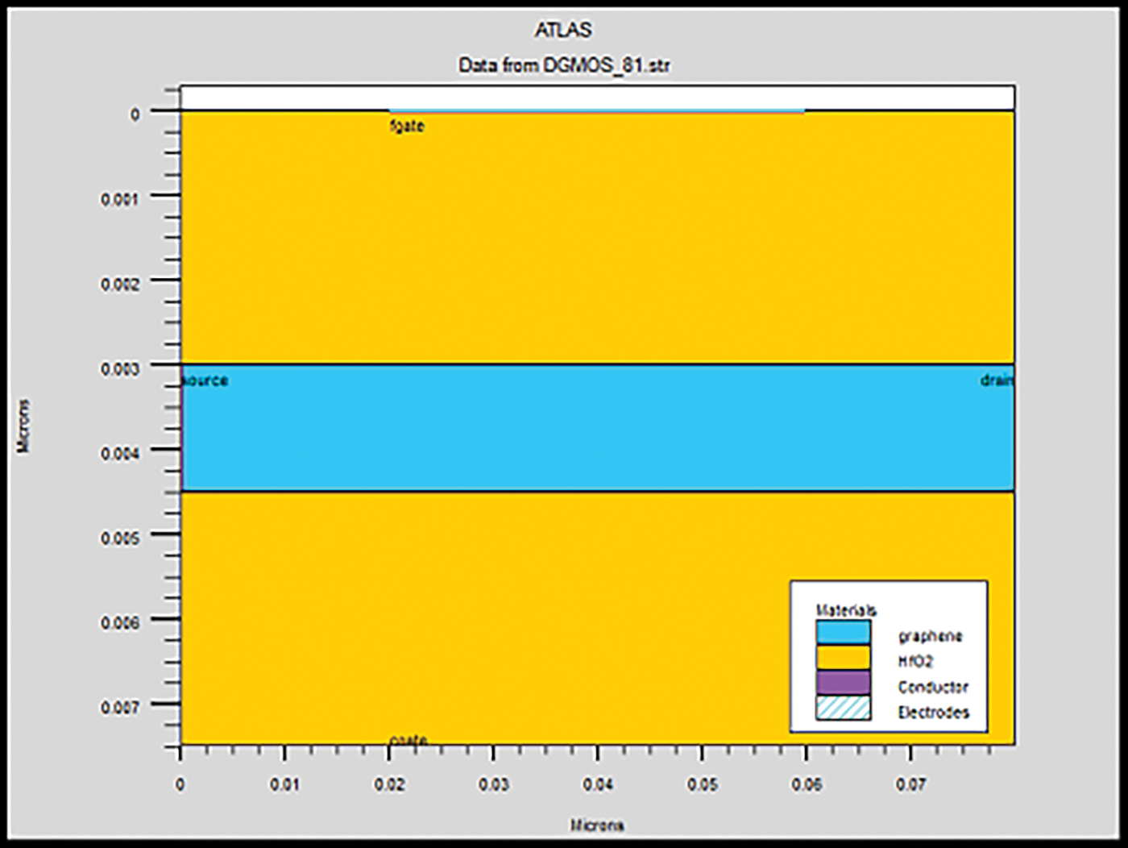The image size is (1128, 848).
Task: Click the source electrode label
Action: (x=205, y=380)
